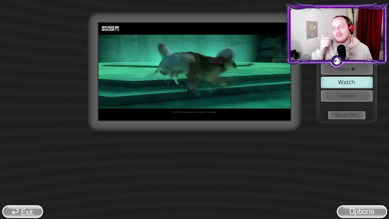Reset the microphone with Reset Mic

(346, 115)
